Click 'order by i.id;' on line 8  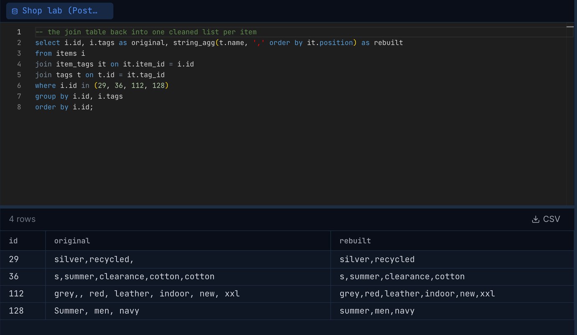64,107
